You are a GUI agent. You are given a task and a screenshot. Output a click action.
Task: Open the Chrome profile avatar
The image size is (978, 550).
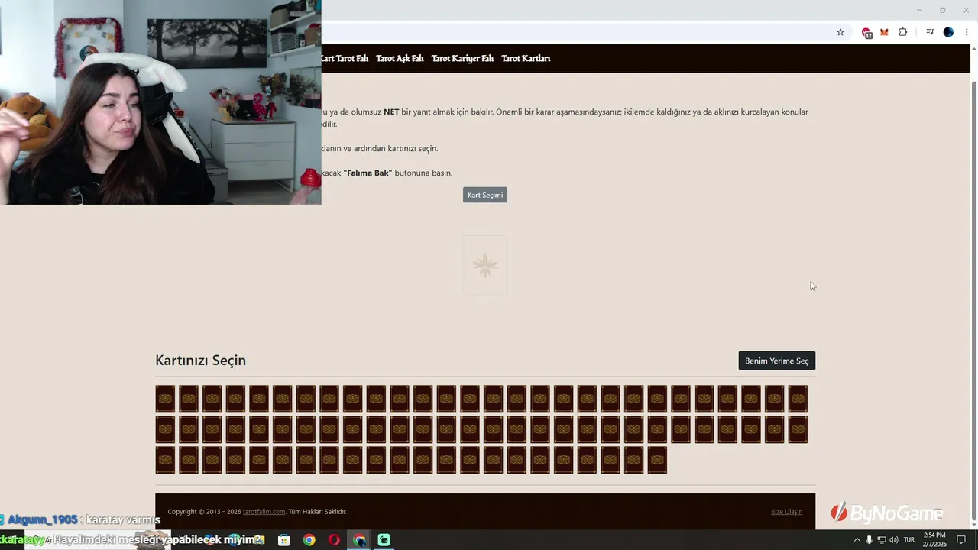[x=948, y=32]
